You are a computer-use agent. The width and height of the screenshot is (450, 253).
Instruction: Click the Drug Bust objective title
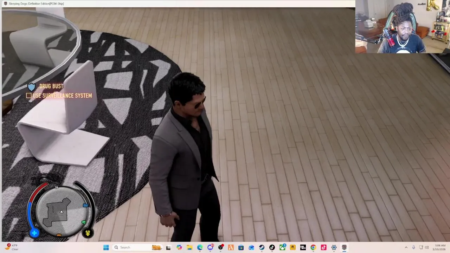51,86
